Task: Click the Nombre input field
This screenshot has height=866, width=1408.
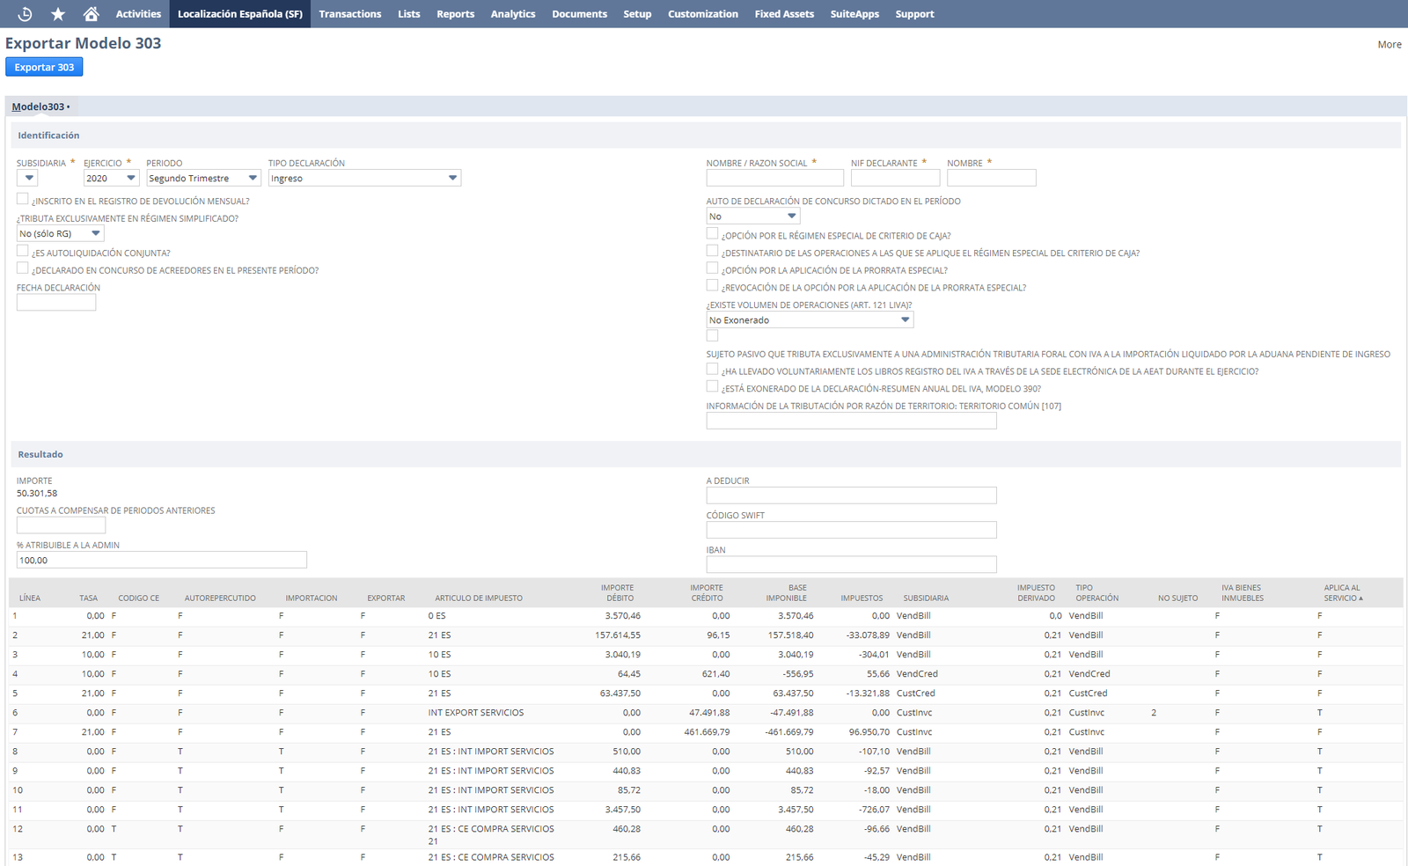Action: (991, 178)
